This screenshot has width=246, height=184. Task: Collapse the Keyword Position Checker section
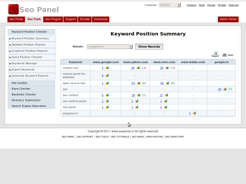[10, 32]
